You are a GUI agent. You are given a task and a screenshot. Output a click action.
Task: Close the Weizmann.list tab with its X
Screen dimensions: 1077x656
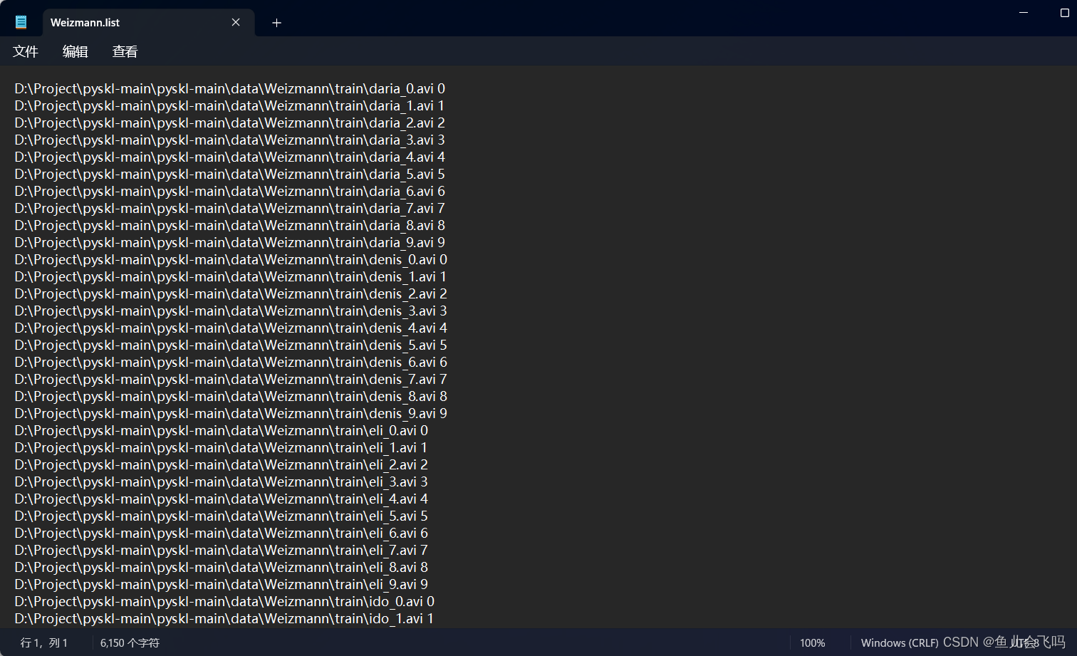236,22
